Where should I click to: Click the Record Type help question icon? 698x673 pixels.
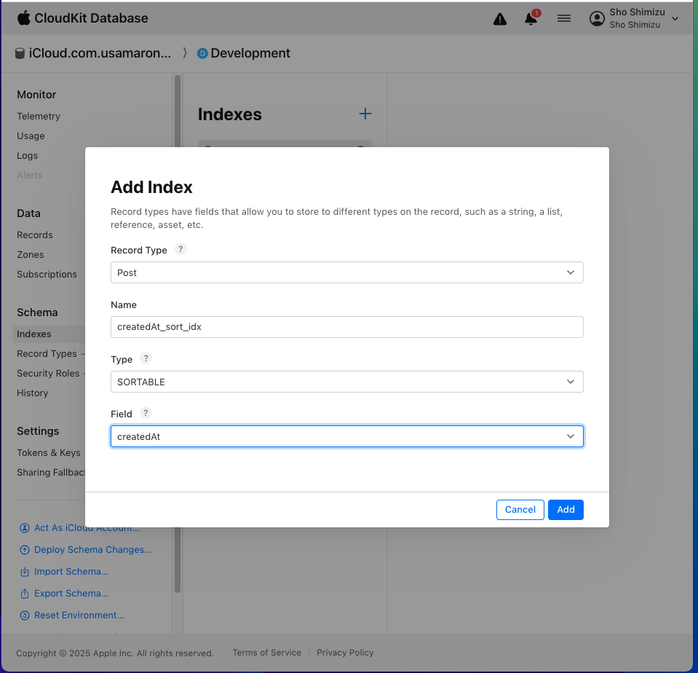click(181, 249)
